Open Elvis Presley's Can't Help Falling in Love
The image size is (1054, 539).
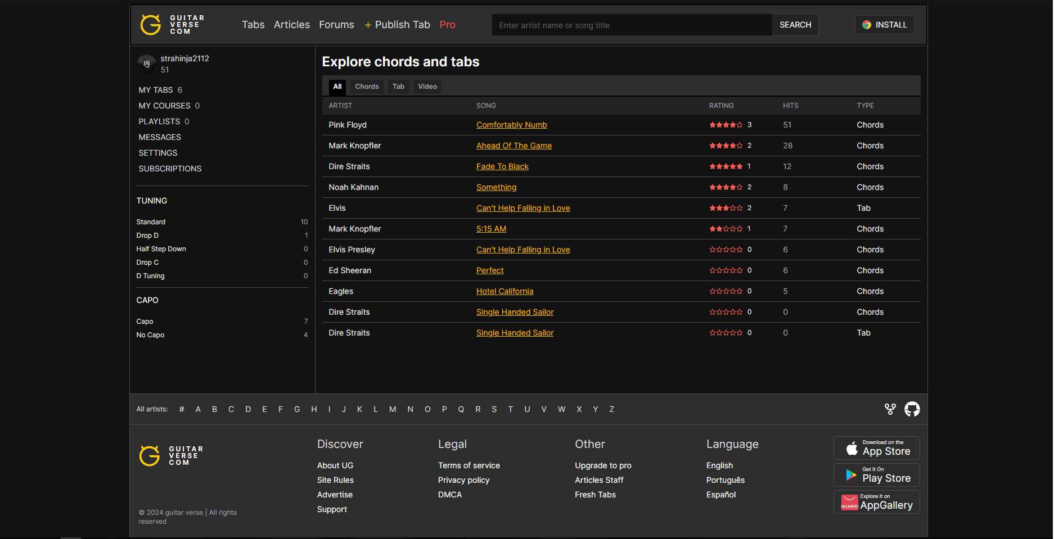point(523,250)
